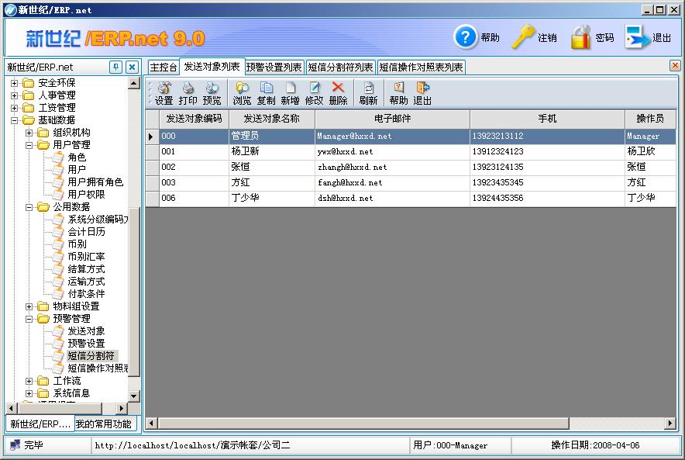Close the current tab with orange X
The height and width of the screenshot is (460, 685).
point(675,66)
